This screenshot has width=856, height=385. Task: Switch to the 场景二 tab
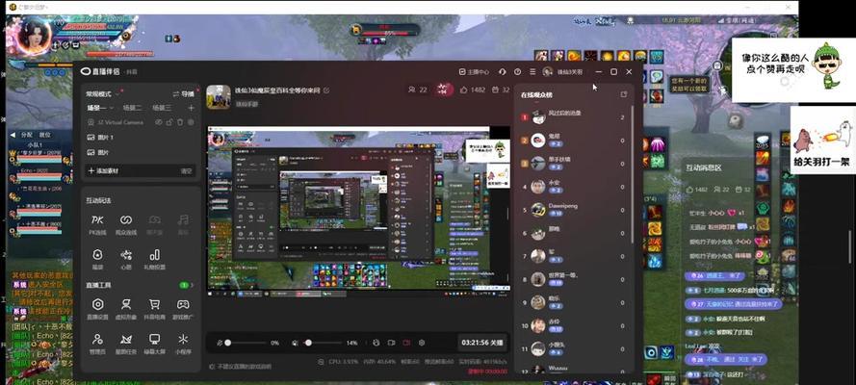coord(132,108)
